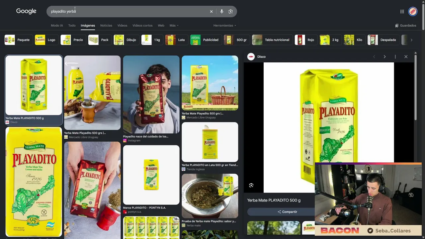Screen dimensions: 425x239
Task: Open Guardados saved items
Action: (406, 26)
